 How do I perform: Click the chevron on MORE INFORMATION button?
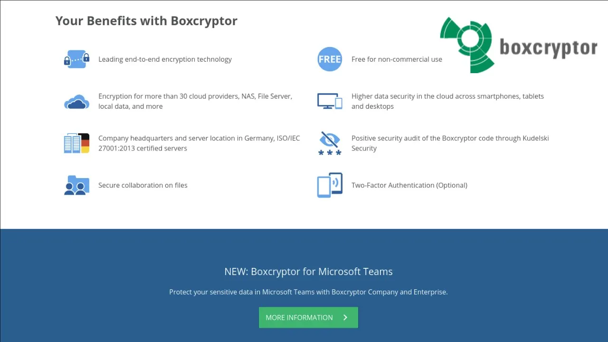(x=345, y=317)
